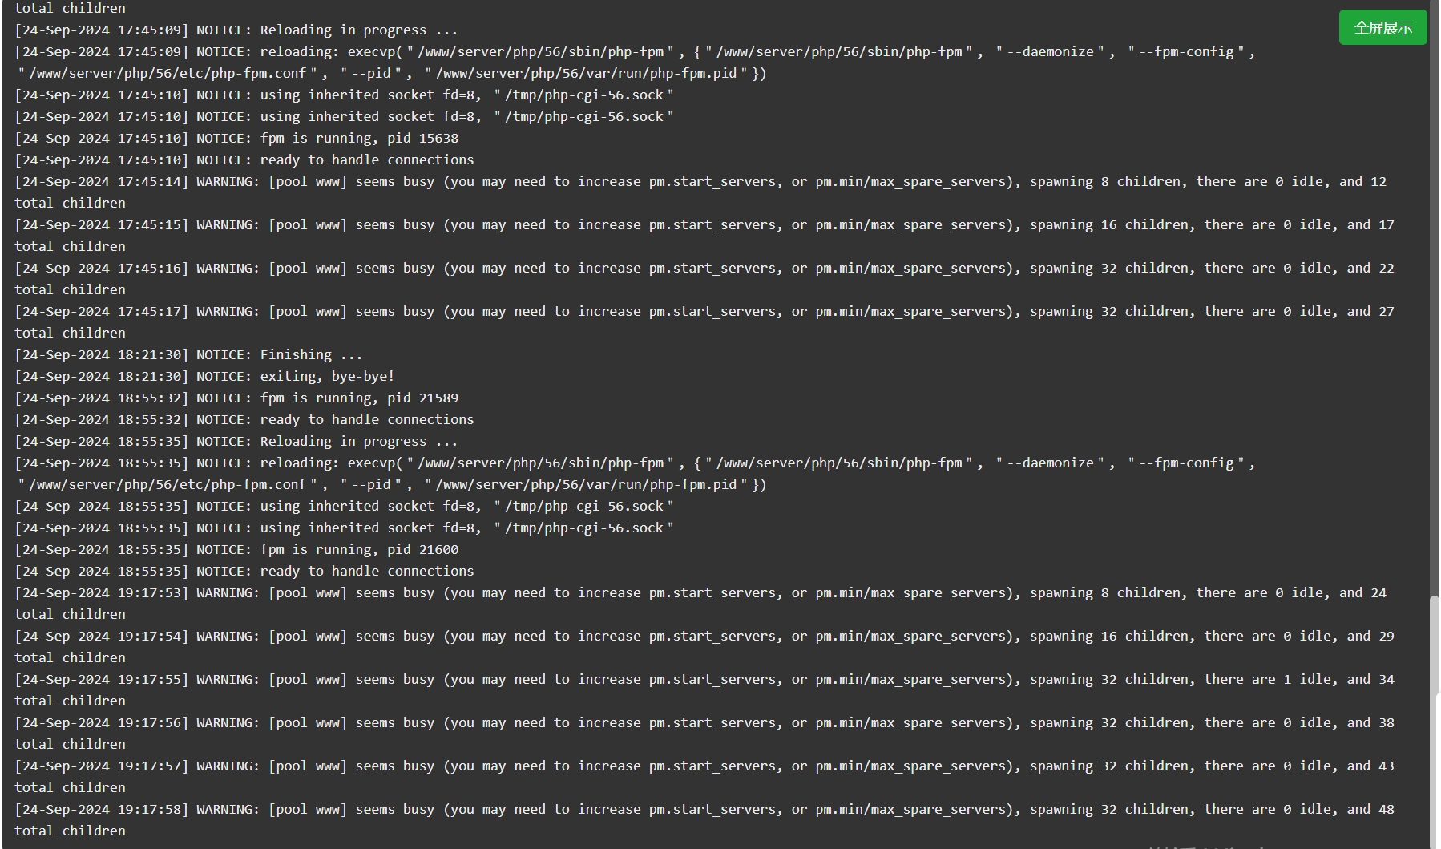Click the 17:45:10 ready to handle connections line
The height and width of the screenshot is (849, 1441).
click(244, 160)
